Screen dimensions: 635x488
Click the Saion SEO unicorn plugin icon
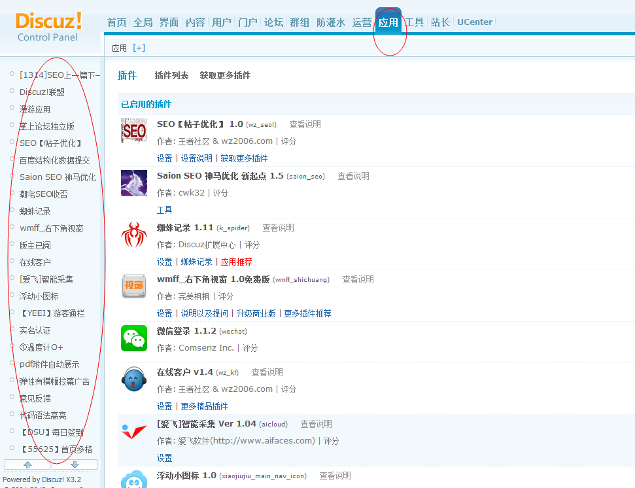pos(133,183)
